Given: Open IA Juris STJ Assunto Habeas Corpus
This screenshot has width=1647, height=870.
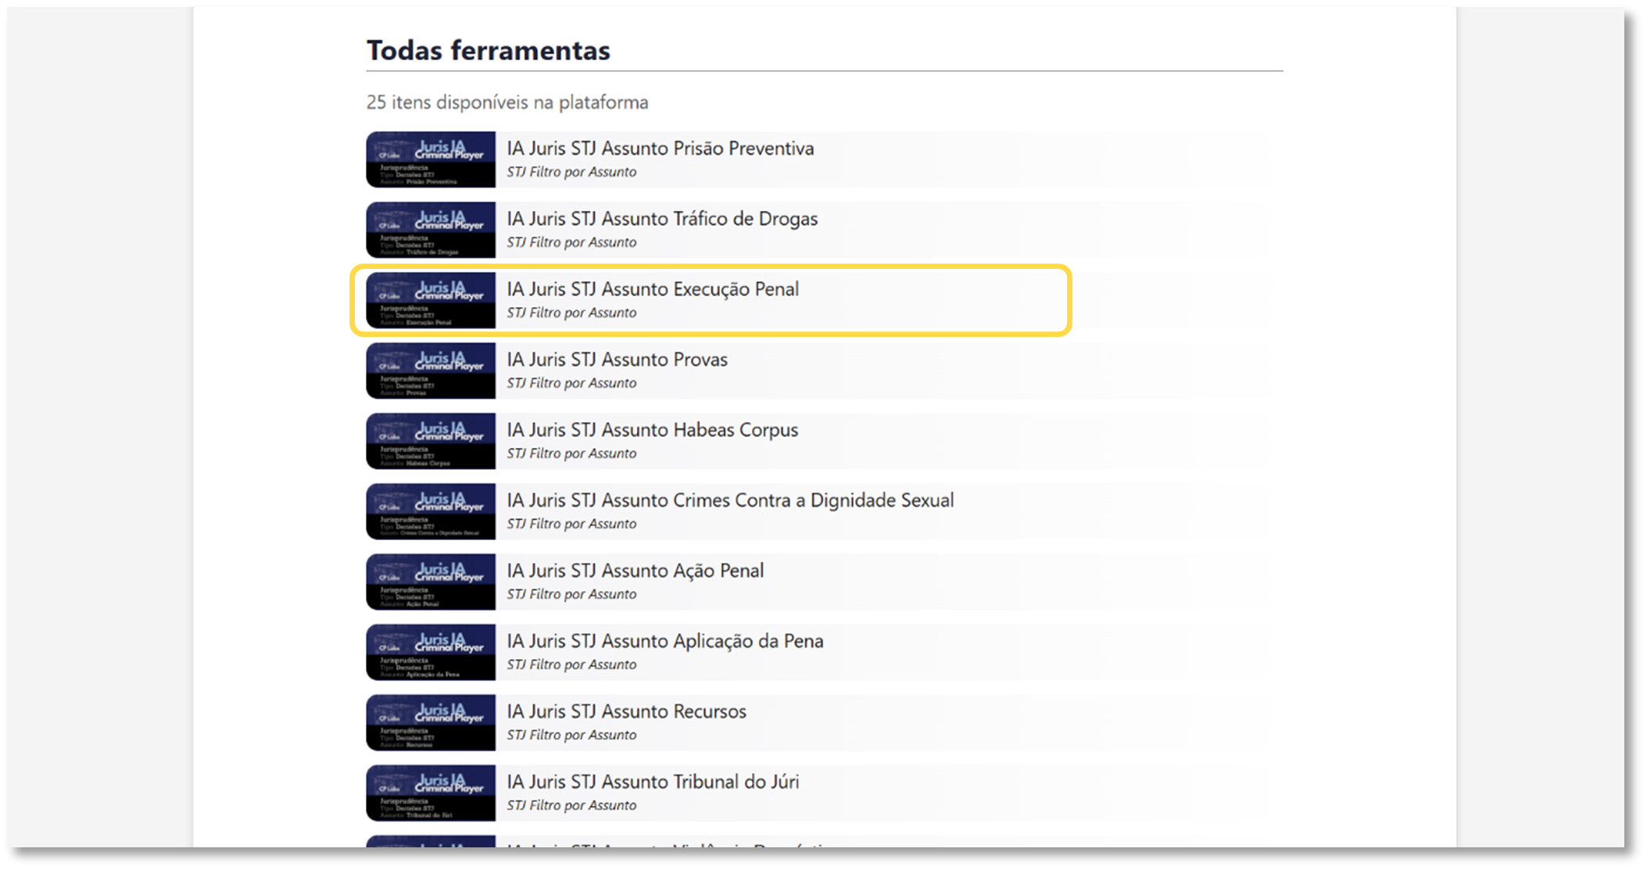Looking at the screenshot, I should click(x=652, y=430).
